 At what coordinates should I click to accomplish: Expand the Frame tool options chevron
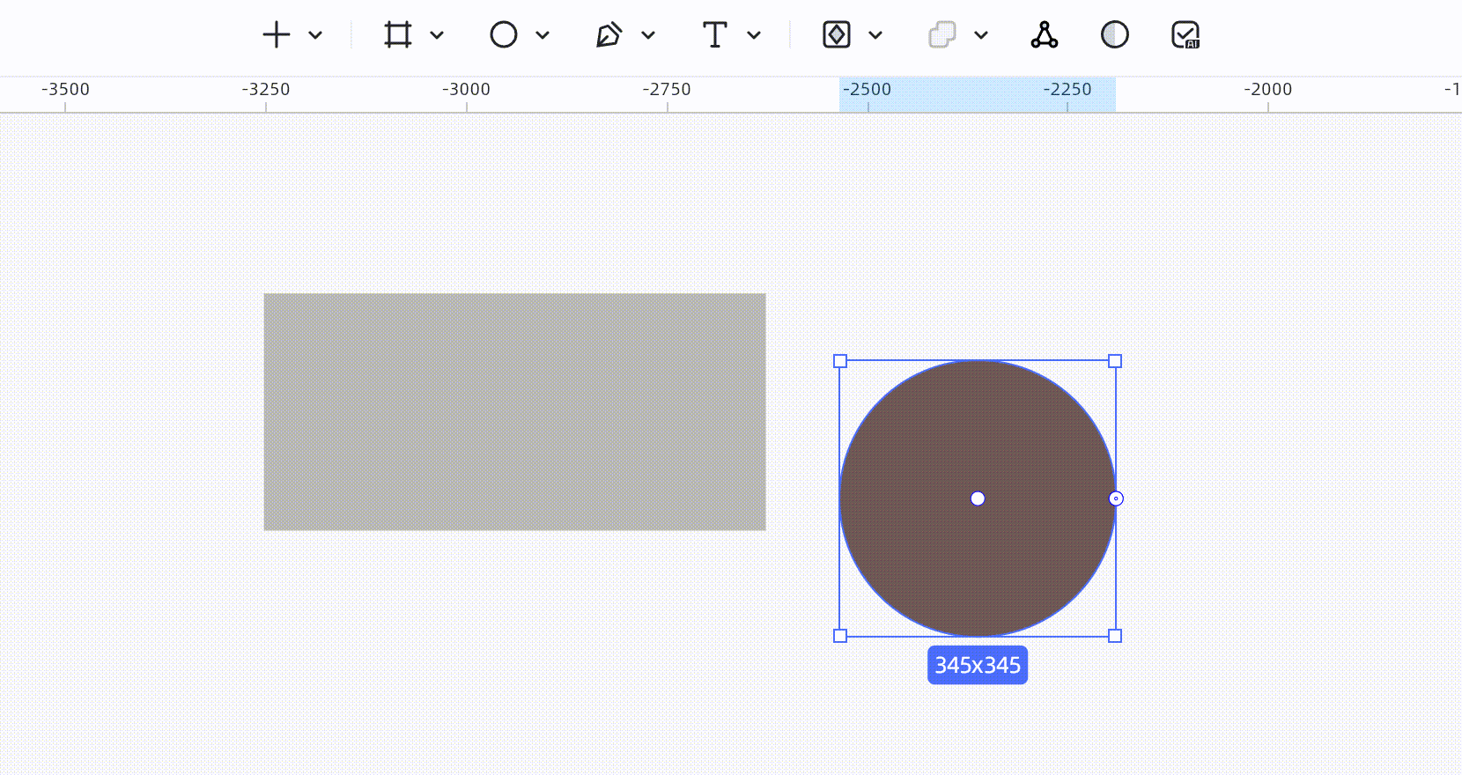pyautogui.click(x=437, y=35)
